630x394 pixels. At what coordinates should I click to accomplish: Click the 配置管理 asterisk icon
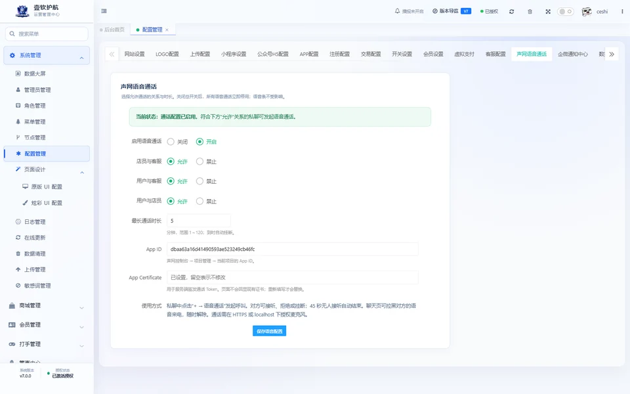click(x=18, y=153)
